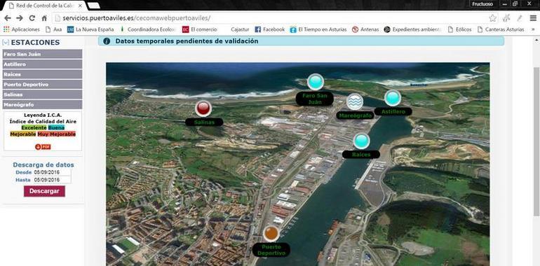Go forward using browser forward arrow
The height and width of the screenshot is (266, 540).
(20, 18)
